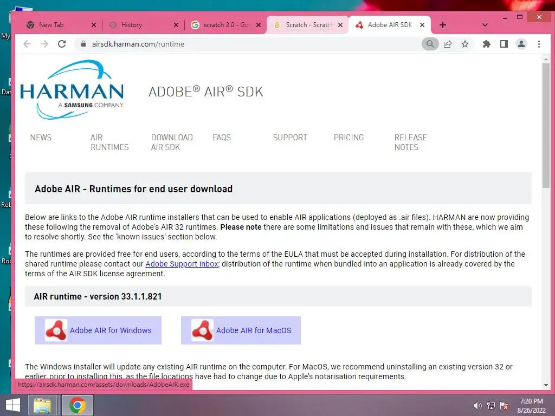Go back using Chrome back arrow

click(27, 44)
